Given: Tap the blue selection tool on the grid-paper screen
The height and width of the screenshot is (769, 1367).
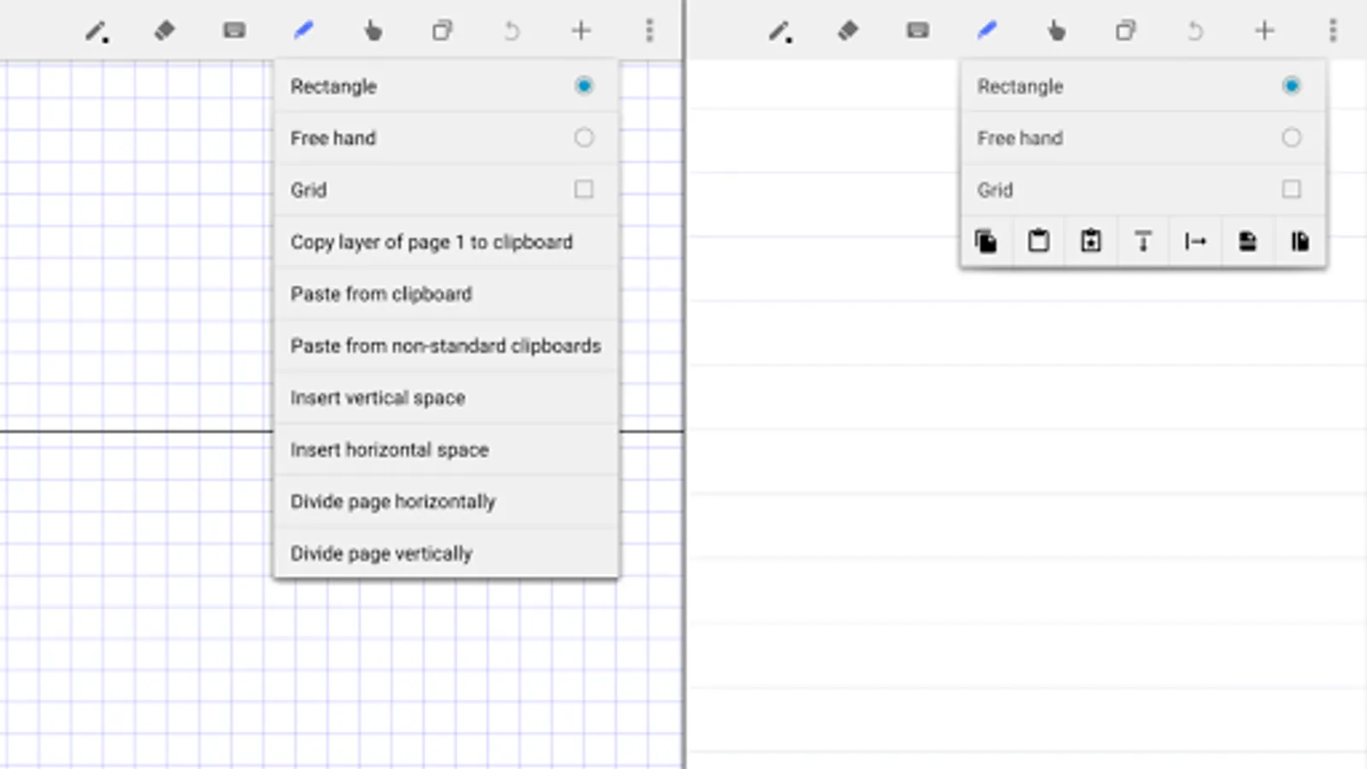Looking at the screenshot, I should coord(303,31).
